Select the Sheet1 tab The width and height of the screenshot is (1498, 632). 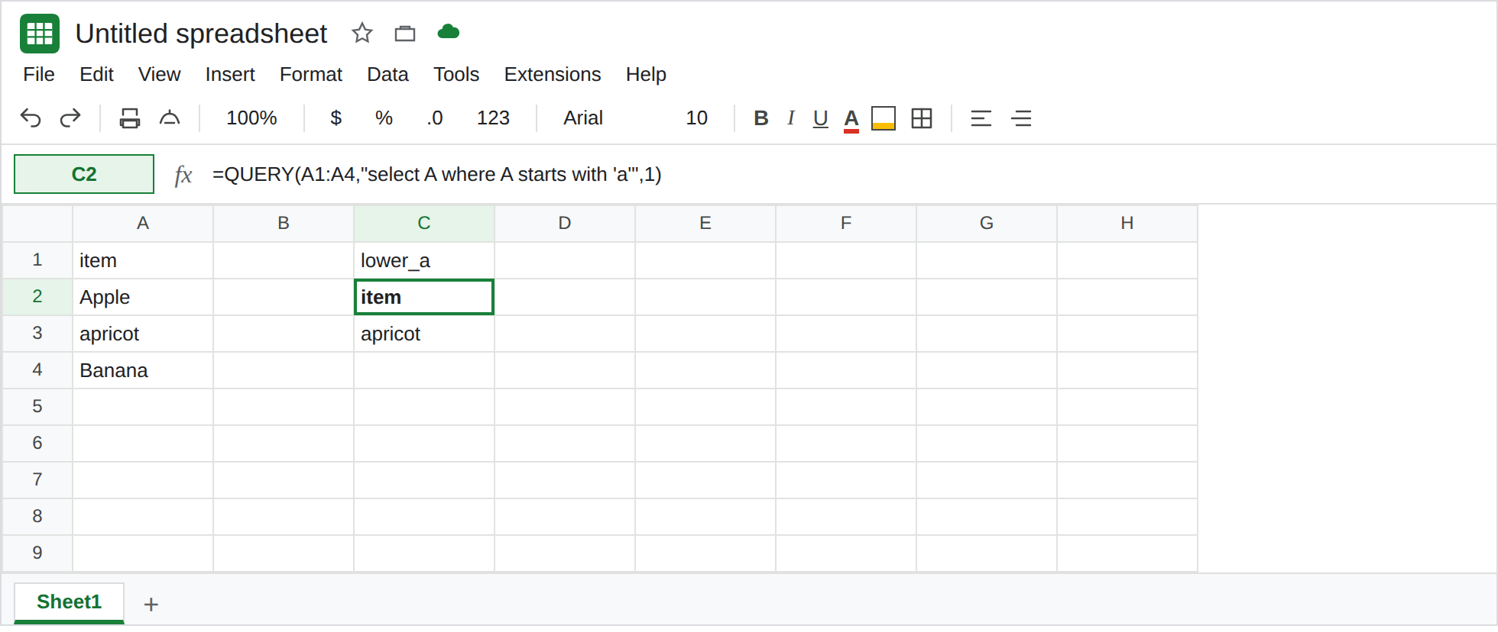click(69, 602)
